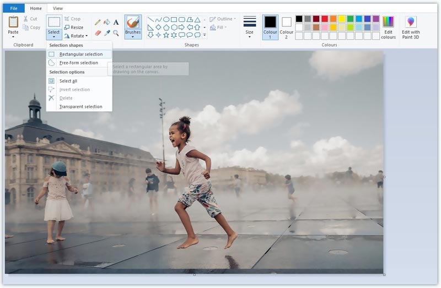Select the Pencil tool
Viewport: 441px width, 288px height.
click(98, 23)
